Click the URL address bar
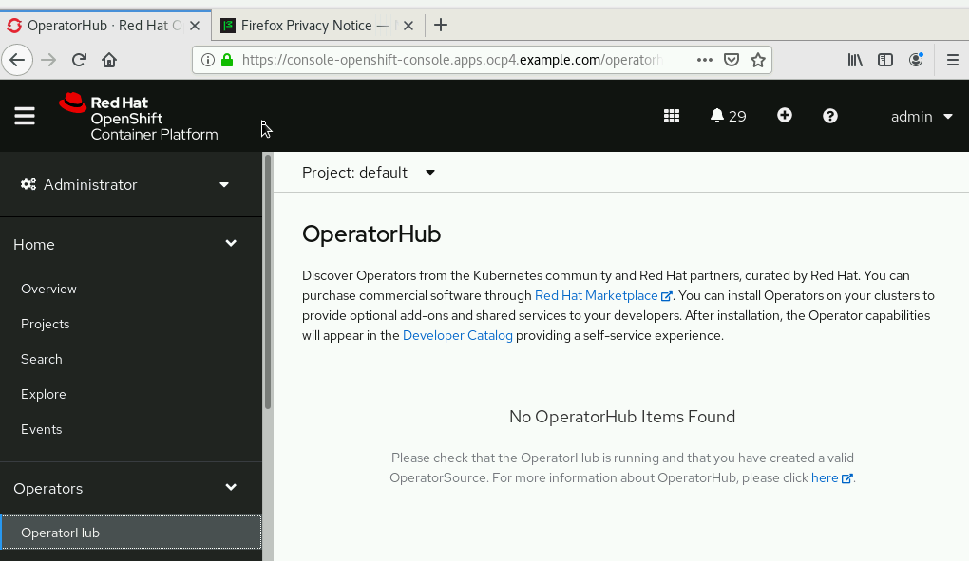The image size is (969, 561). click(x=451, y=60)
